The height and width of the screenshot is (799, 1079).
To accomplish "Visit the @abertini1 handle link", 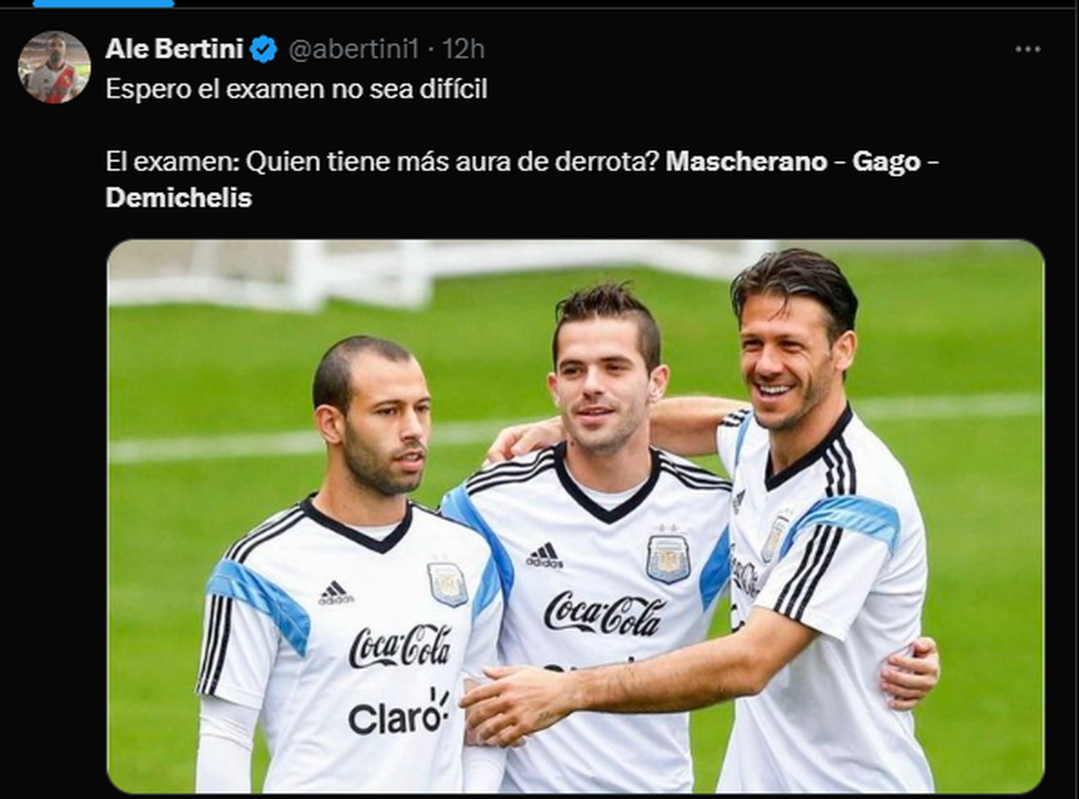I will pos(352,49).
